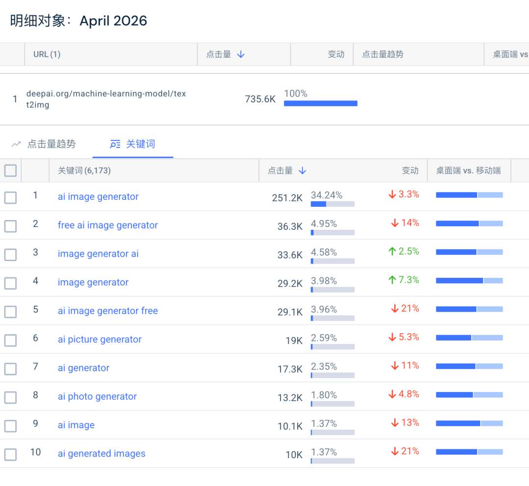Click the deepai.org text2img URL
Image resolution: width=529 pixels, height=486 pixels.
tap(106, 99)
